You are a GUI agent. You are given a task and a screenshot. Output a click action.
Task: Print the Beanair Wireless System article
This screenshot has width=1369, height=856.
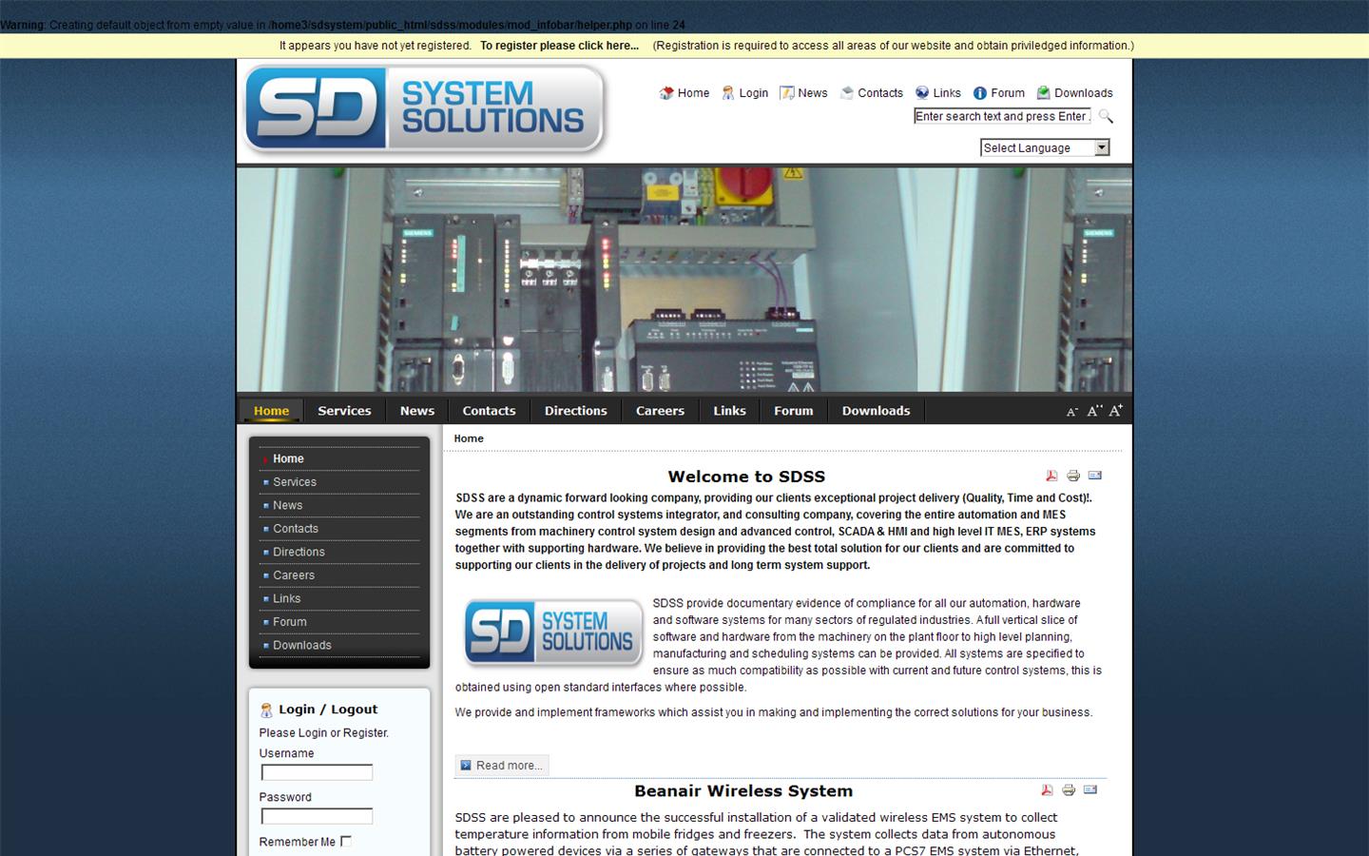(1069, 790)
